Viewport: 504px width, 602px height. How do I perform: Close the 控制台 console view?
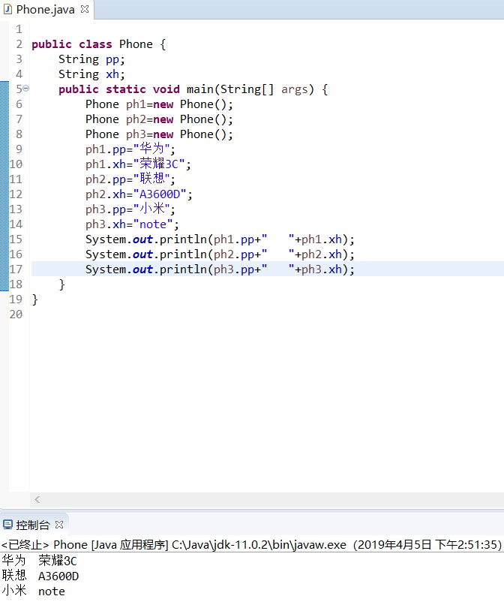(59, 525)
